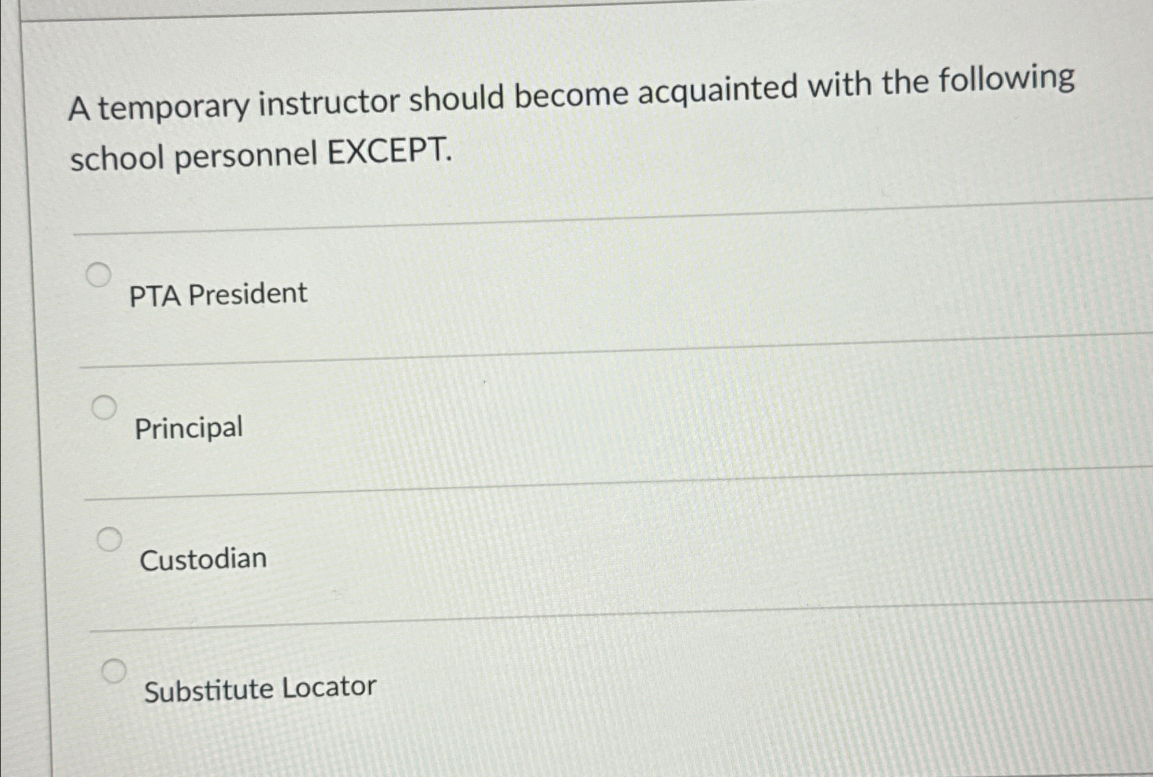
Task: Click the "Custodian" answer label text
Action: coord(203,559)
